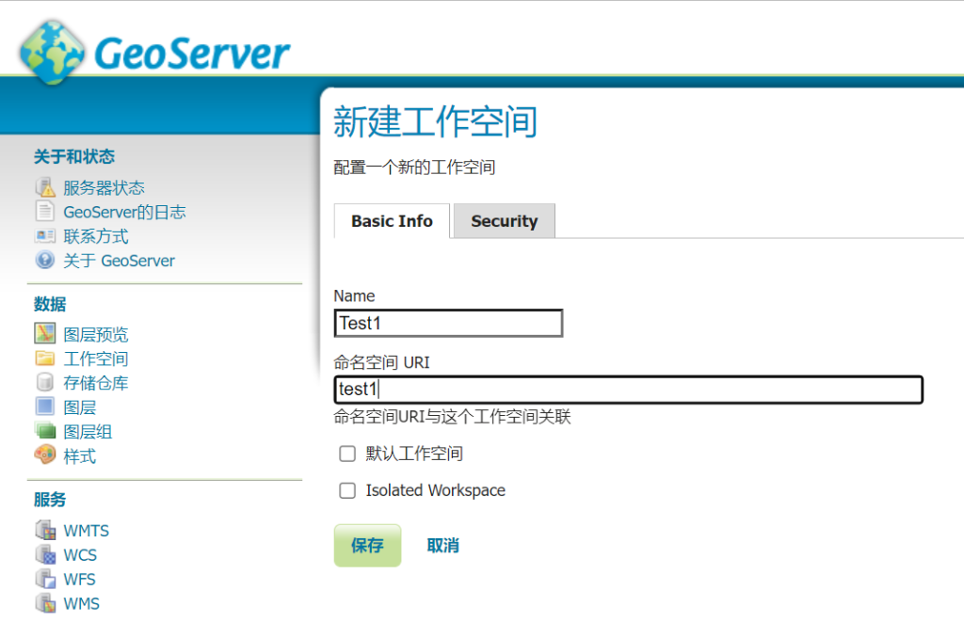The image size is (964, 622).
Task: Switch to the Security tab
Action: pyautogui.click(x=504, y=221)
